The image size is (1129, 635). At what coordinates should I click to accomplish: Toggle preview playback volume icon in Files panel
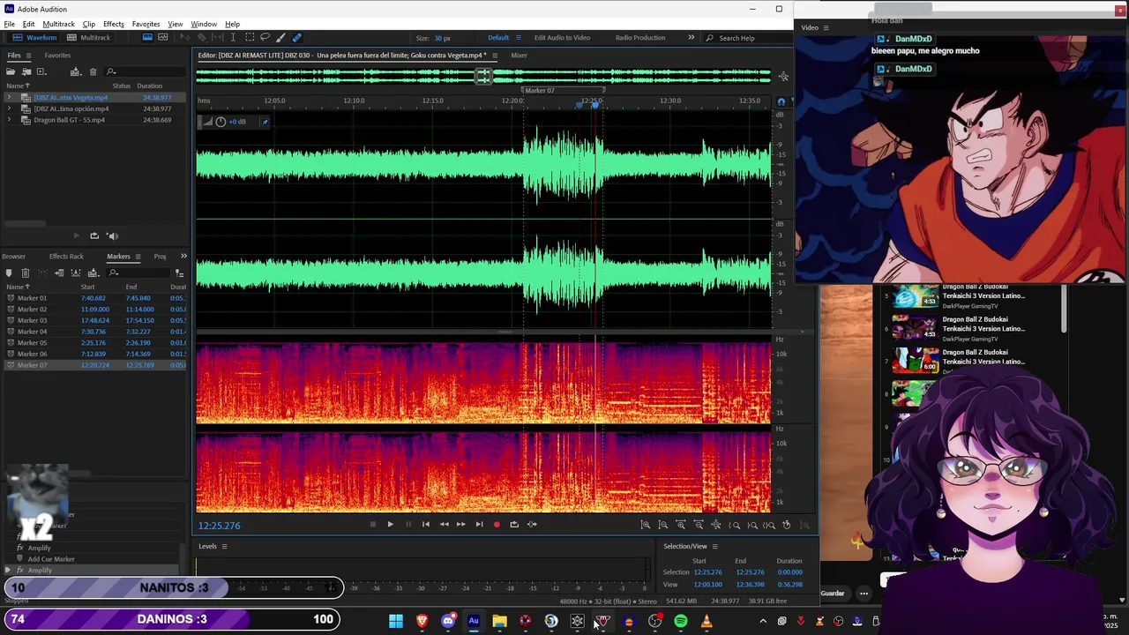pos(112,235)
